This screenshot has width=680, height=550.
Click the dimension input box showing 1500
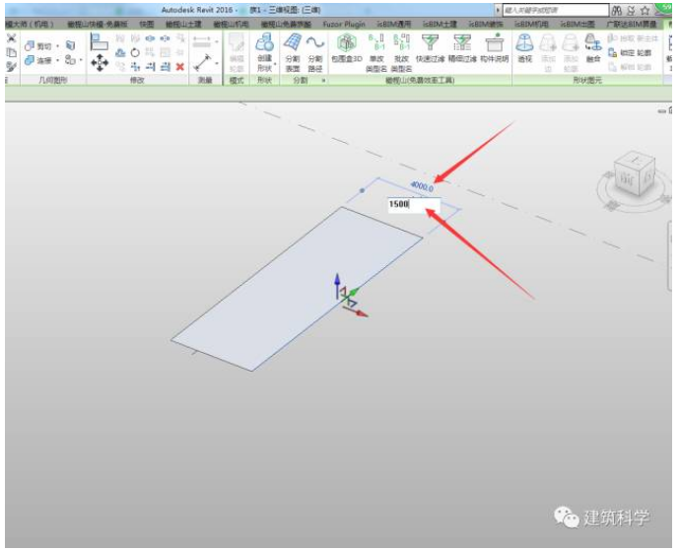click(x=414, y=205)
